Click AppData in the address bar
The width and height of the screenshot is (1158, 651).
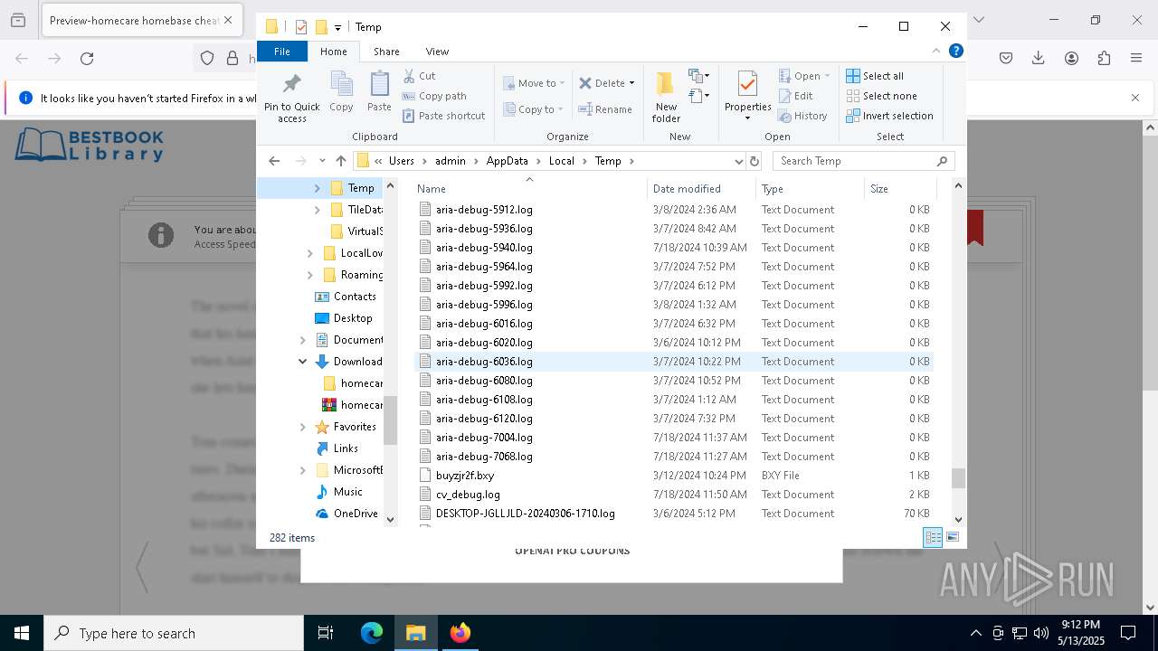(507, 161)
